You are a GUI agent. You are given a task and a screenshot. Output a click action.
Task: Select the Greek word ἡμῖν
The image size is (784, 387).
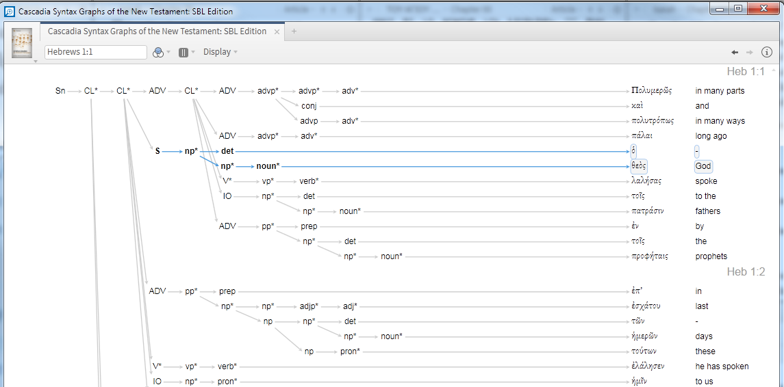(x=640, y=381)
